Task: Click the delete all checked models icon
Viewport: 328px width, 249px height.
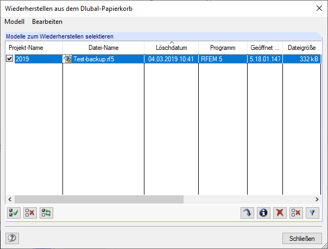Action: 296,213
